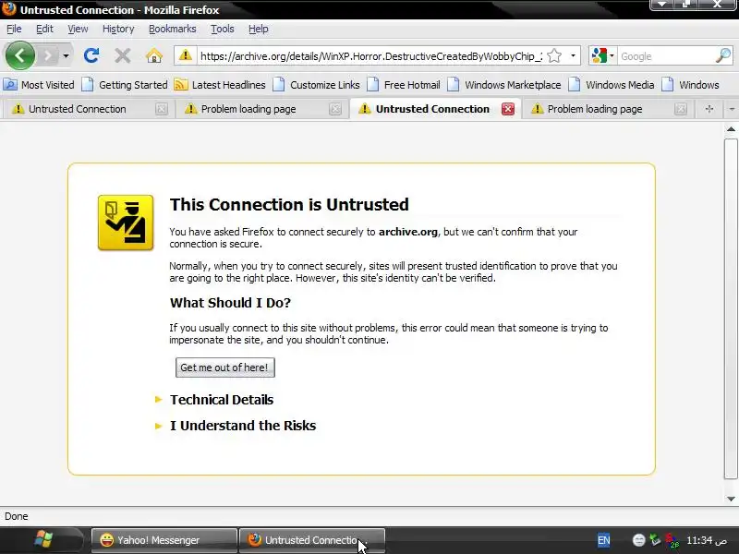Image resolution: width=739 pixels, height=554 pixels.
Task: Click the Stop loading X icon
Action: [123, 55]
